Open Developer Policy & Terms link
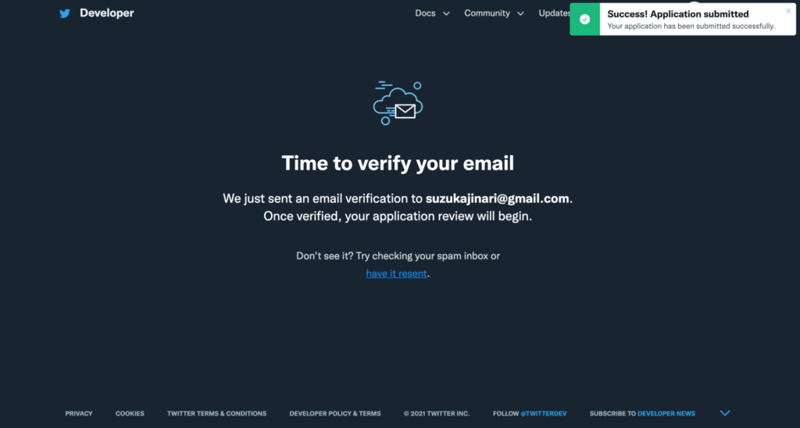 click(x=335, y=413)
